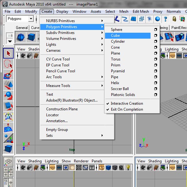Screen dimensions: 187x187
Task: Select the arrow Select tool in toolbox
Action: (x=8, y=53)
